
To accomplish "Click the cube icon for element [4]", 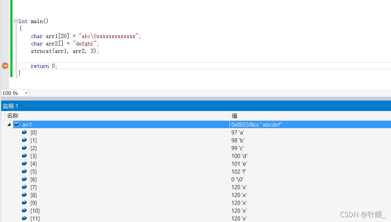I will 24,164.
